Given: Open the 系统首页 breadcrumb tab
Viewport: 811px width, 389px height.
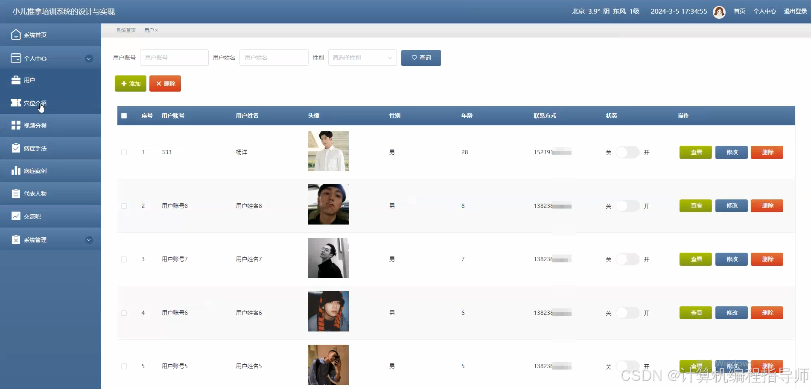Looking at the screenshot, I should [x=126, y=30].
